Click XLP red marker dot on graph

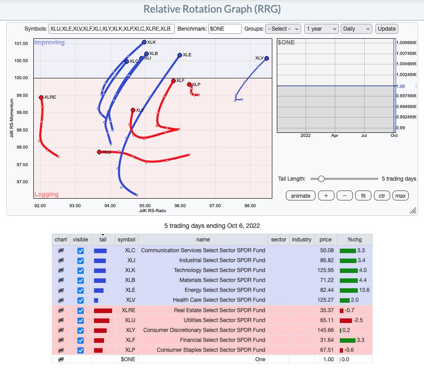coord(189,84)
